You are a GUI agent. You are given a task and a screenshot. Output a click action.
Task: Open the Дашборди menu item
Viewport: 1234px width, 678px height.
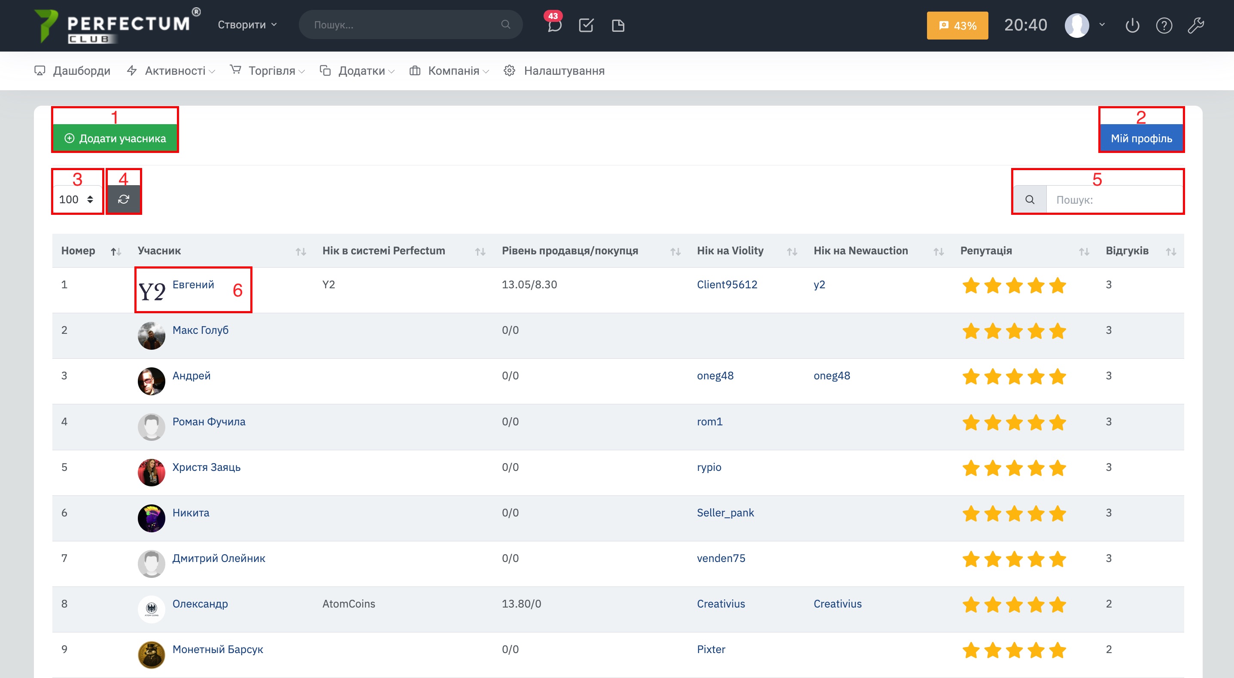pyautogui.click(x=81, y=71)
